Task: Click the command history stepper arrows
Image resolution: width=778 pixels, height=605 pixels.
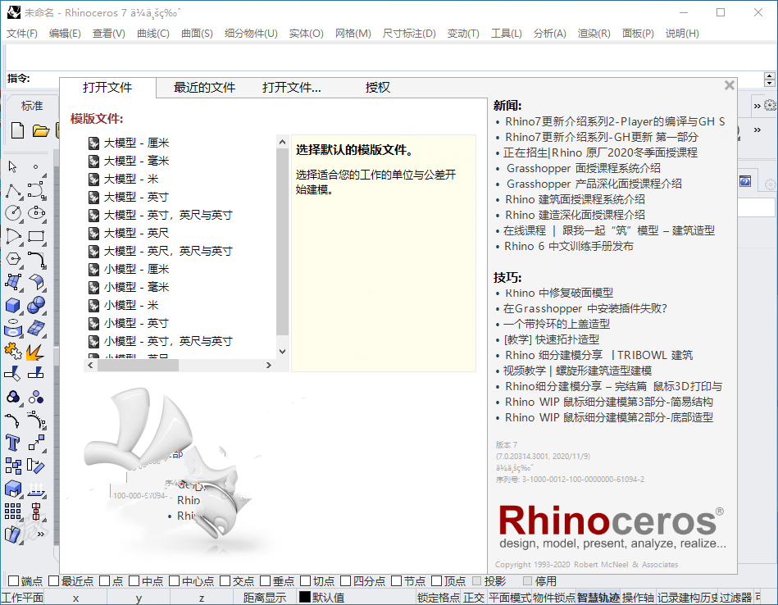Action: pyautogui.click(x=770, y=79)
